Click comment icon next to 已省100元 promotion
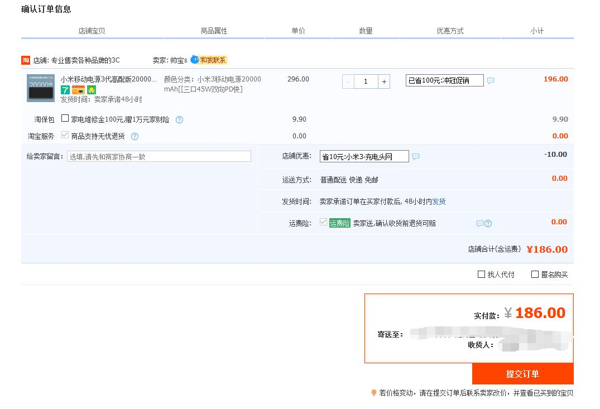 point(491,80)
